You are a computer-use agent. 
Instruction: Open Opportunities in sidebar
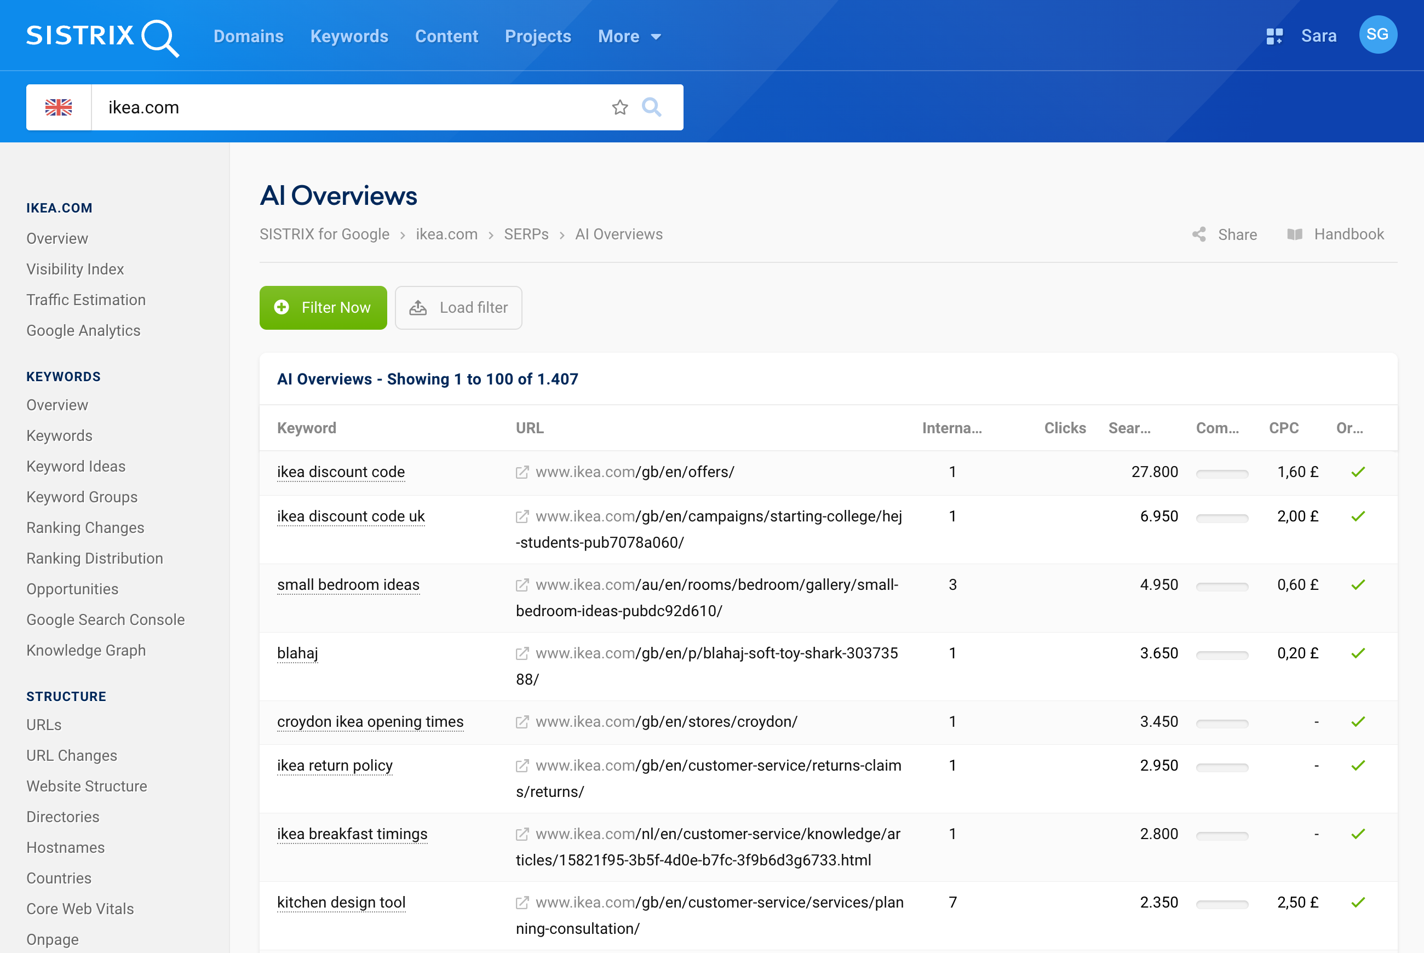point(72,589)
